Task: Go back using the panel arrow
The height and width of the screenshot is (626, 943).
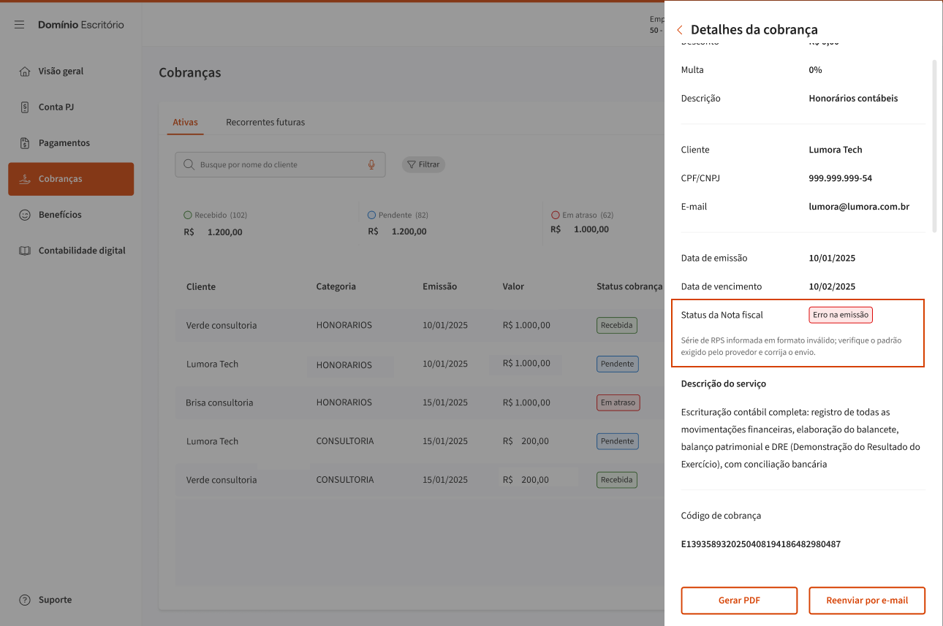Action: pos(680,30)
